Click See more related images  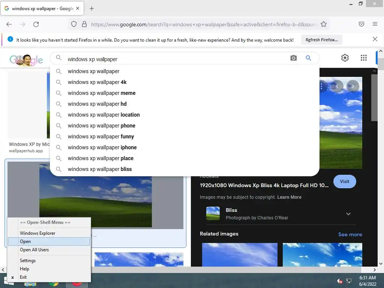coord(350,234)
